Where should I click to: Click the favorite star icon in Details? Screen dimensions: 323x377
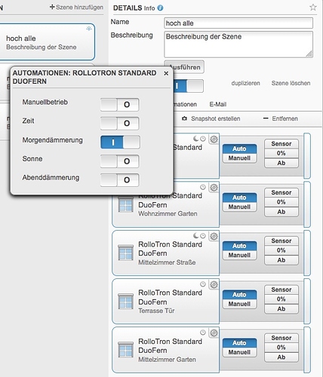point(313,8)
